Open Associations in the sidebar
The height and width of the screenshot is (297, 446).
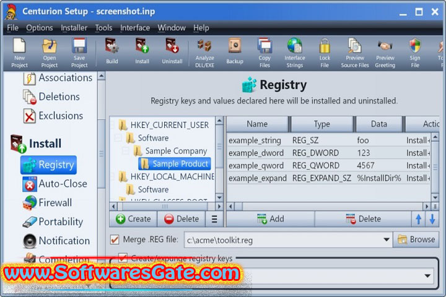[58, 78]
